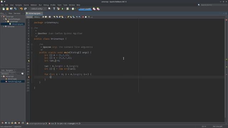Image resolution: width=228 pixels, height=128 pixels.
Task: Open the Run Project dropdown arrow
Action: click(64, 9)
